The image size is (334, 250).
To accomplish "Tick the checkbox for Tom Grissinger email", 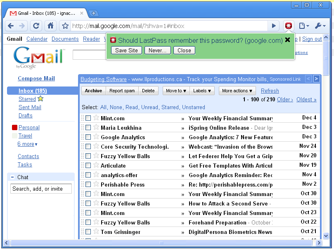I will tap(88, 232).
